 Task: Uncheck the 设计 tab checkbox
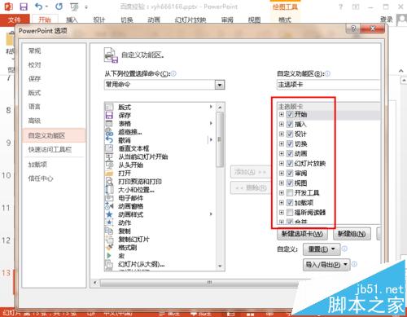pos(290,134)
